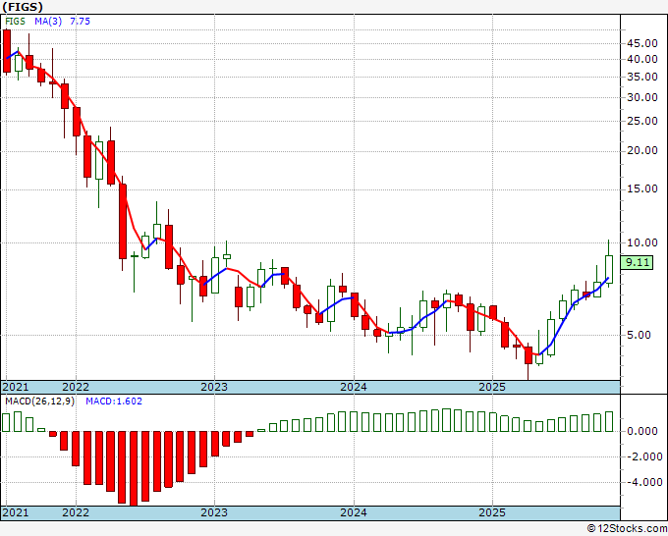Click the 40.00 price axis label
The height and width of the screenshot is (536, 668).
[x=642, y=59]
